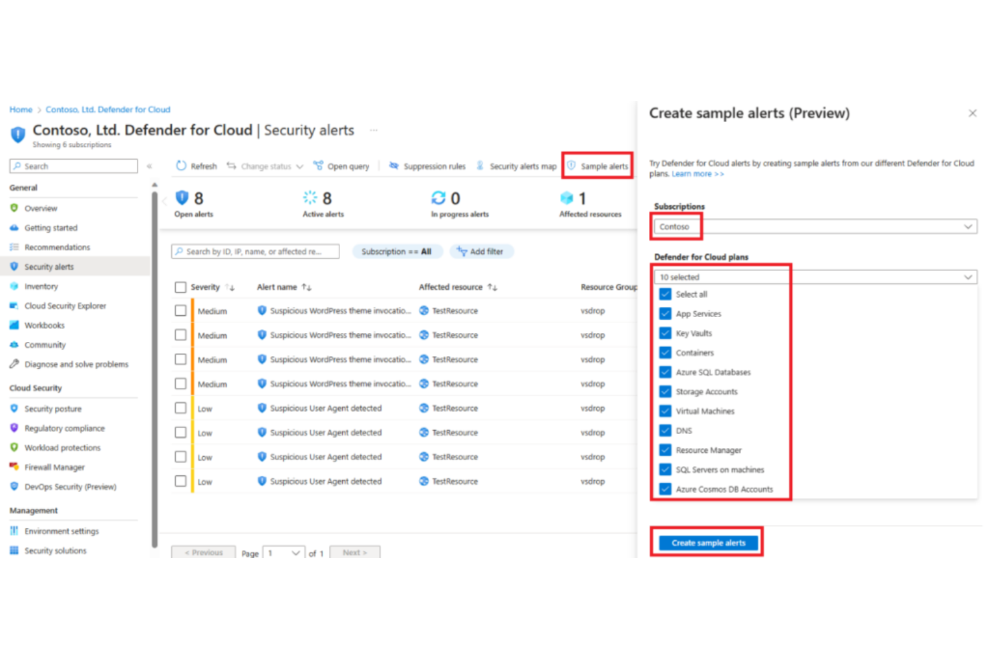Open Regulatory compliance
The width and height of the screenshot is (989, 659).
(64, 428)
